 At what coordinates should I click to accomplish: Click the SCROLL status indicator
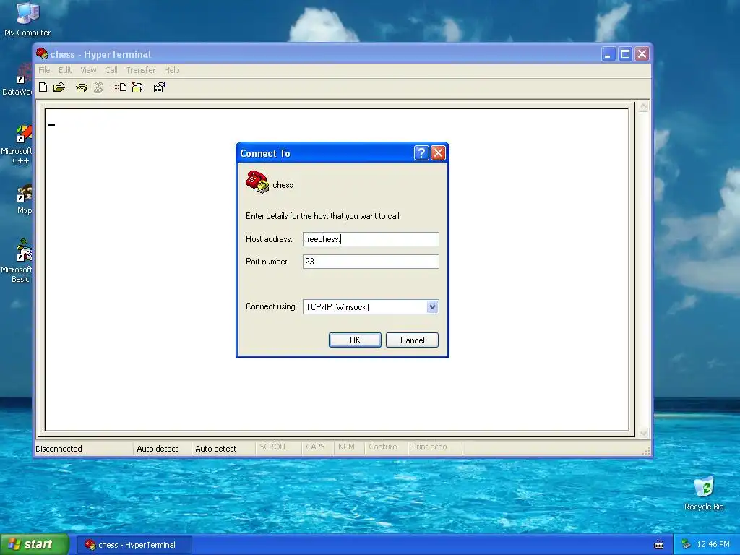point(273,447)
